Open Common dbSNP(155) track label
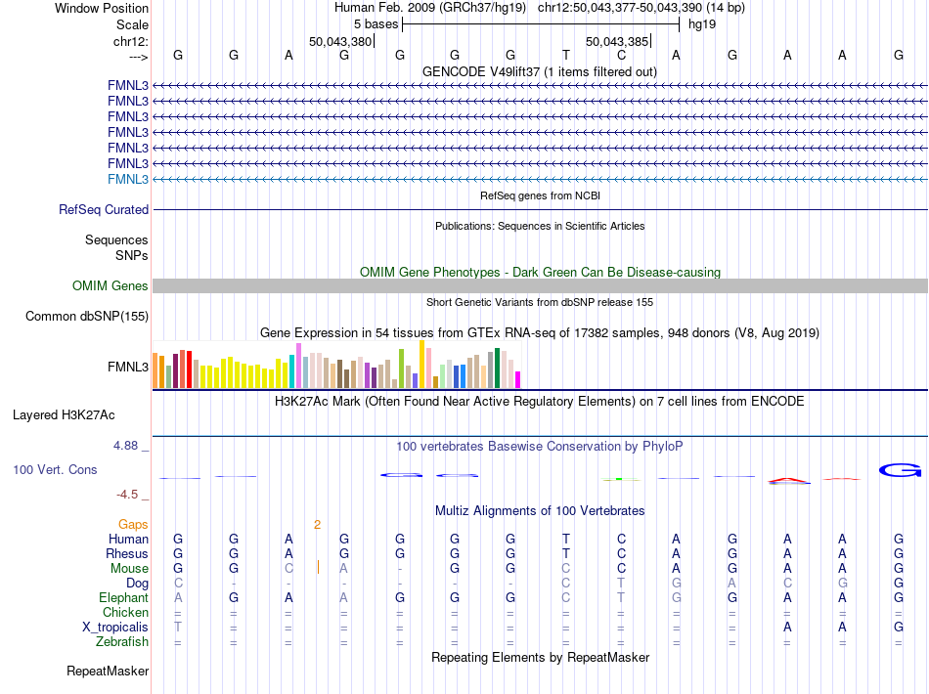 87,316
